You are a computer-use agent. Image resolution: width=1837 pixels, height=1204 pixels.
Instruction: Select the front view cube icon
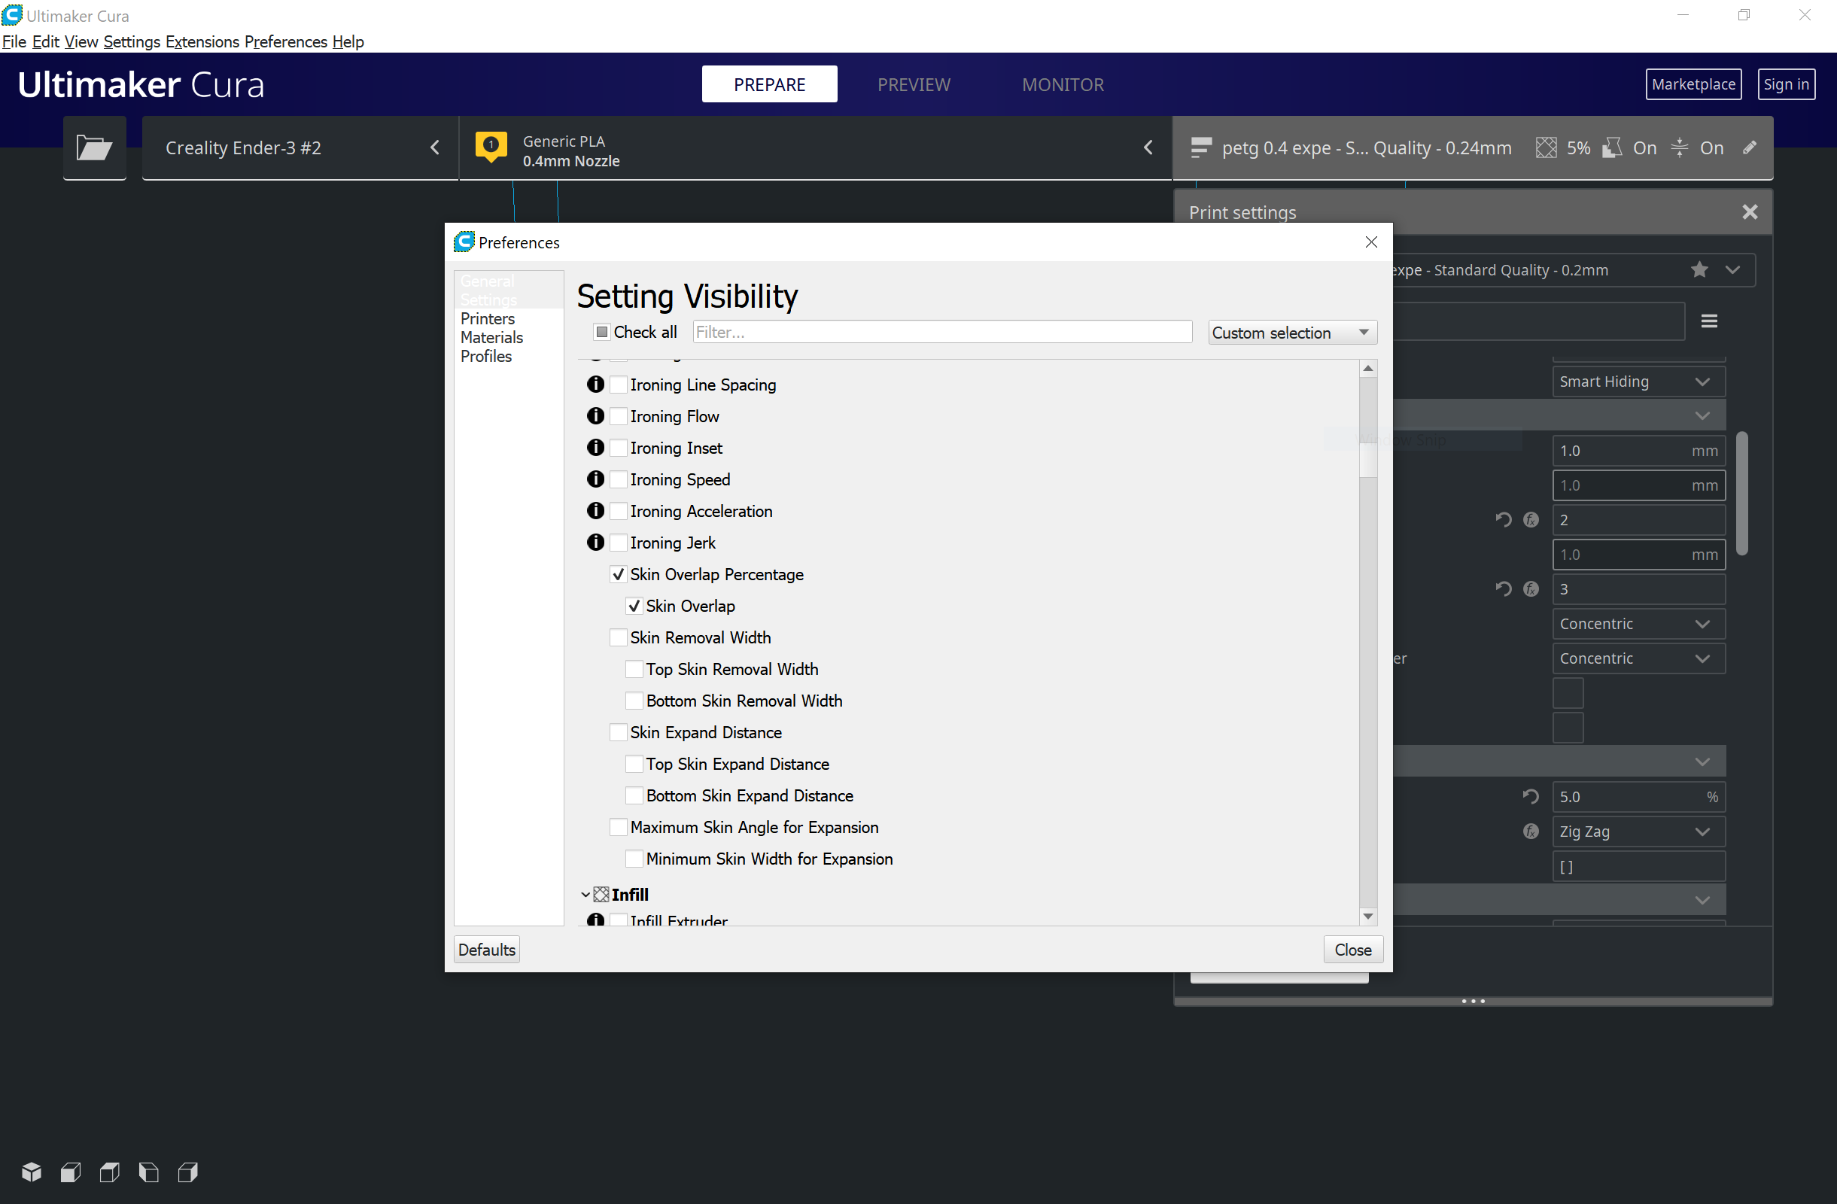coord(71,1172)
